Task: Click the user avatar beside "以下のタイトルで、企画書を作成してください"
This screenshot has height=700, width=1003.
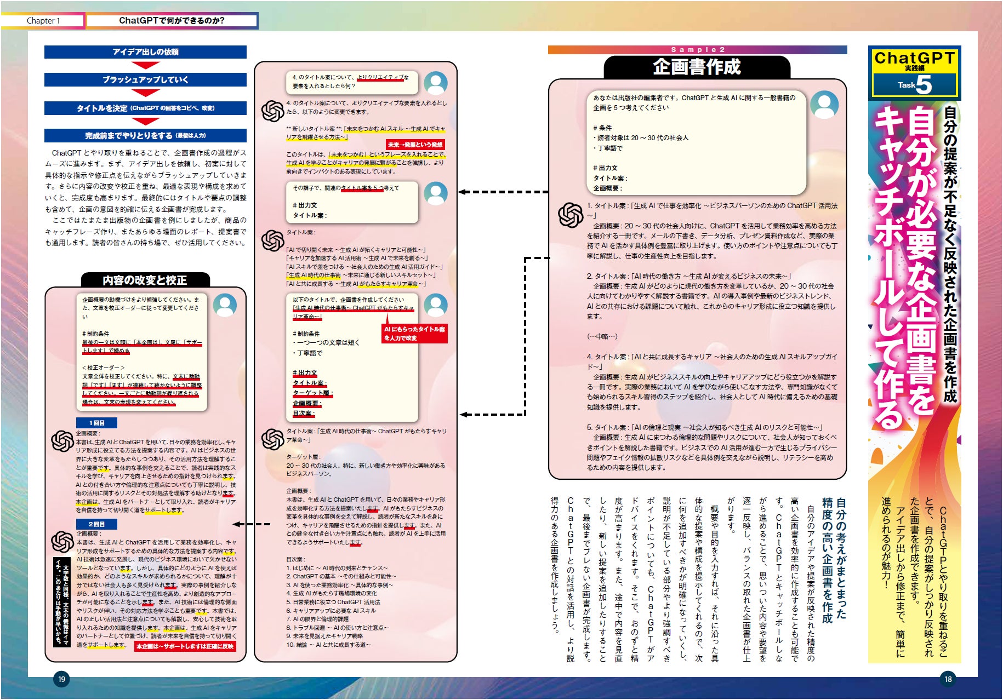Action: pos(436,305)
